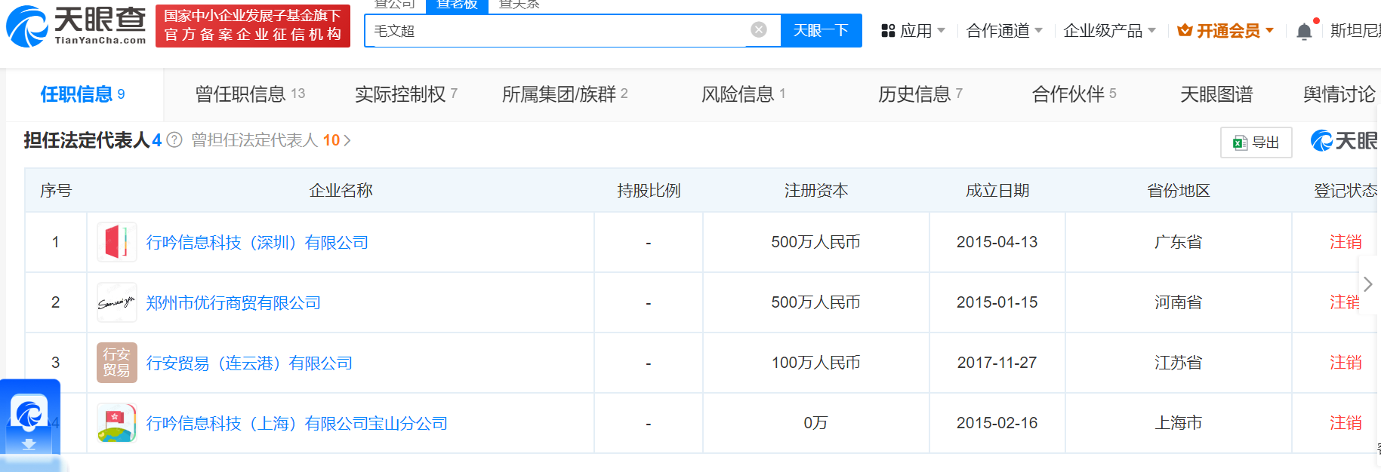Click the 行吟信息科技（上海）宝山分公司 logo

pos(117,423)
